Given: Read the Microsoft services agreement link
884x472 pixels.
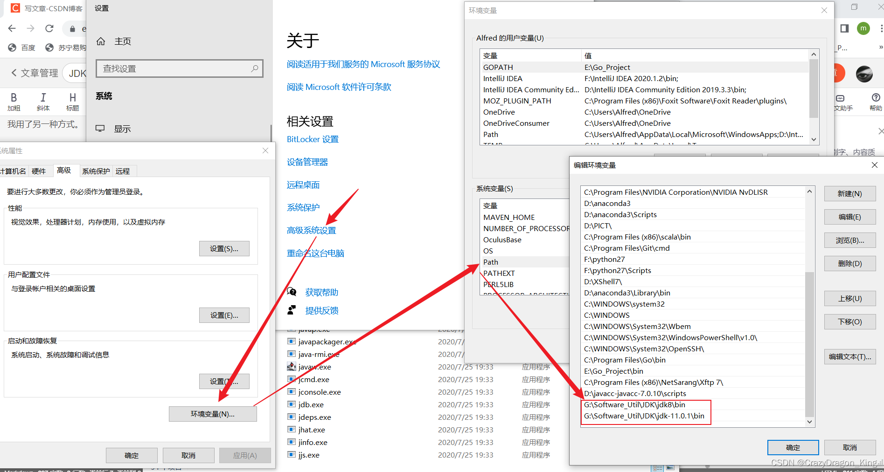Looking at the screenshot, I should [x=363, y=64].
